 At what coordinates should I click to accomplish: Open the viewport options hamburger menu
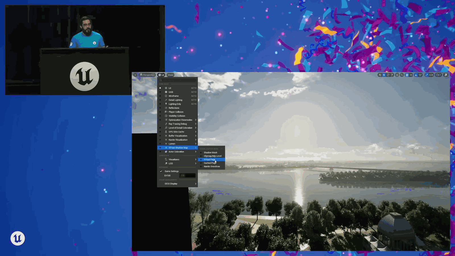point(135,75)
